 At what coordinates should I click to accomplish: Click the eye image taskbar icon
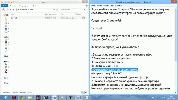click(x=55, y=97)
